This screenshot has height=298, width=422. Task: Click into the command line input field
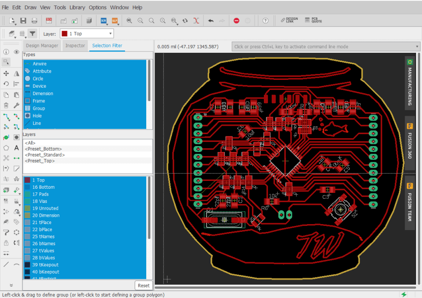tap(322, 46)
